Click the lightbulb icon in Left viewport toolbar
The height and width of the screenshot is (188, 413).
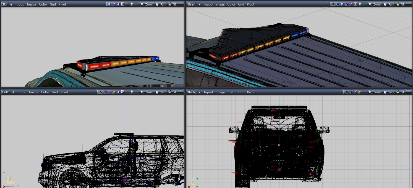coord(132,92)
